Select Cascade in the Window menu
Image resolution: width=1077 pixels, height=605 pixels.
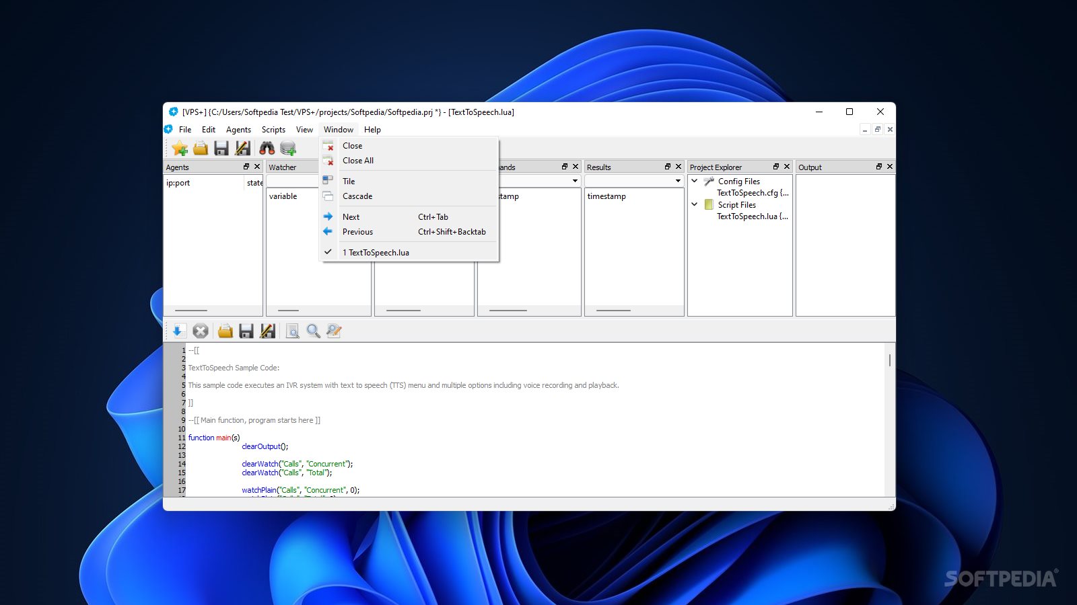409,196
